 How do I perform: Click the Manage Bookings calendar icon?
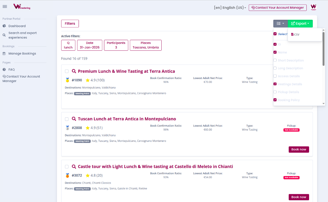pos(4,54)
